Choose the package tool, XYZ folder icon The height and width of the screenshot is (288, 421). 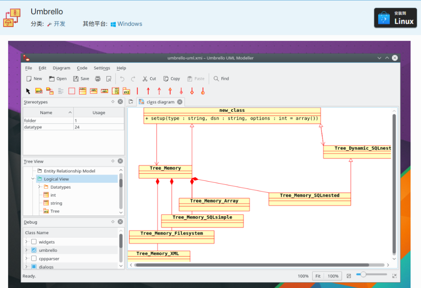coord(126,91)
